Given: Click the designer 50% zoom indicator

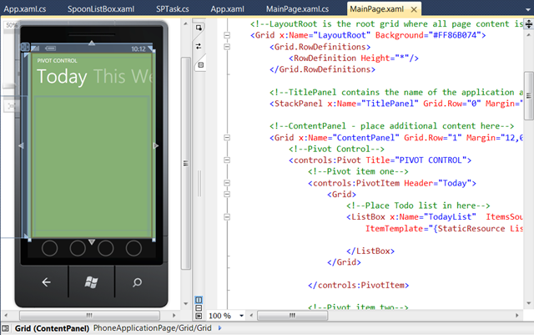Looking at the screenshot, I should tap(11, 25).
